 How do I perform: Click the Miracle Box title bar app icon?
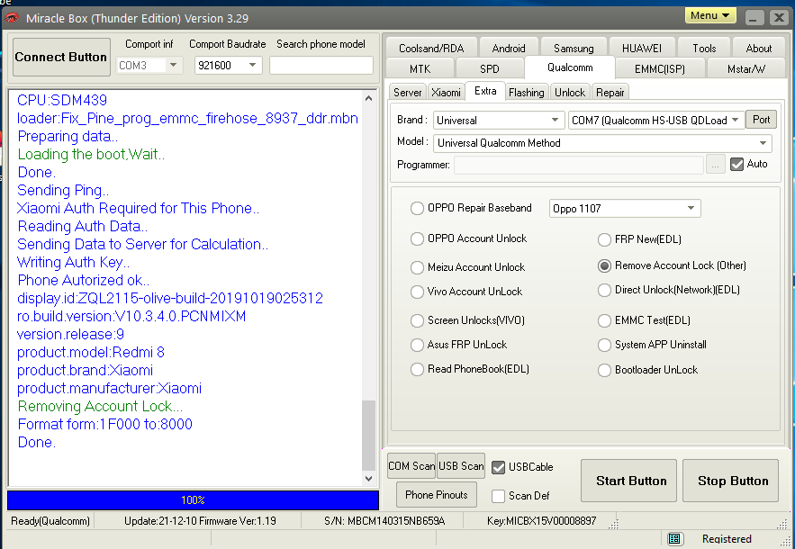click(11, 18)
